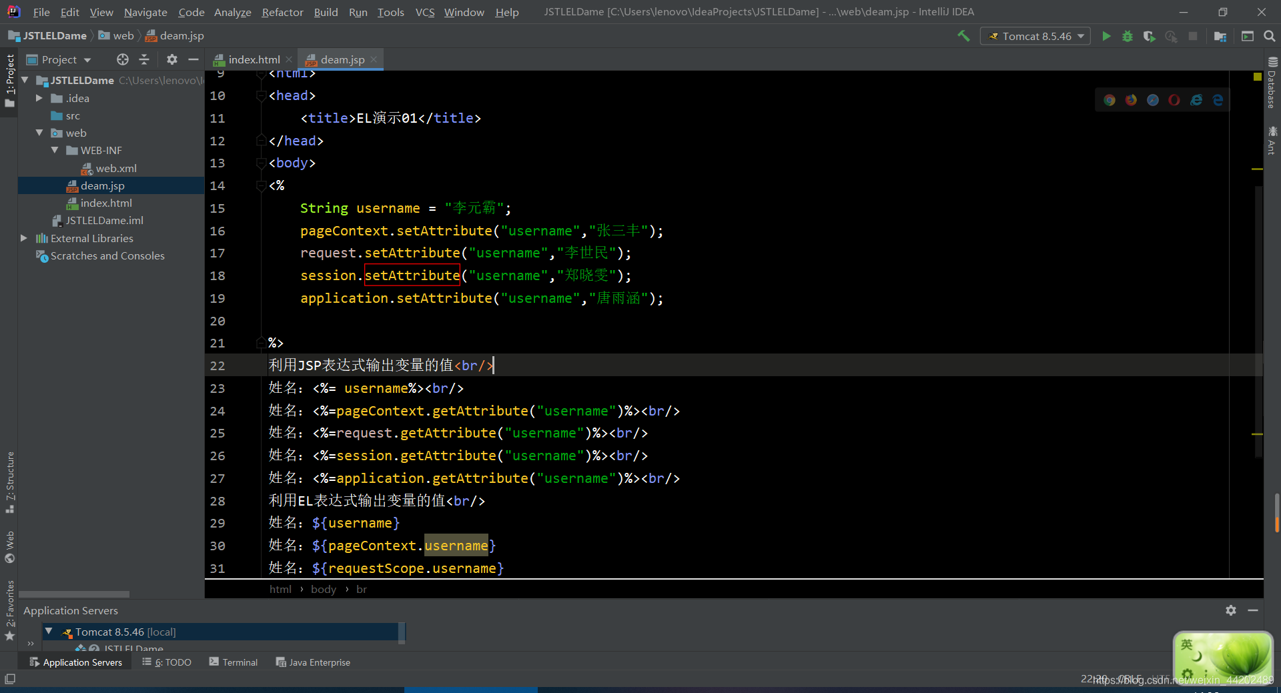Toggle the Web side panel

(9, 547)
